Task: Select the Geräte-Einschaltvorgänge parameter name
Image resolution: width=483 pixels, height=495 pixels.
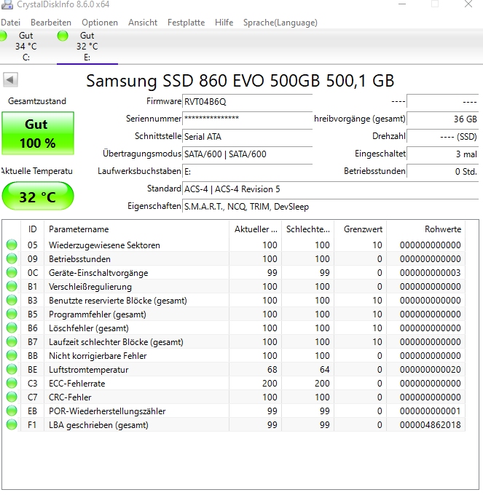Action: click(98, 273)
